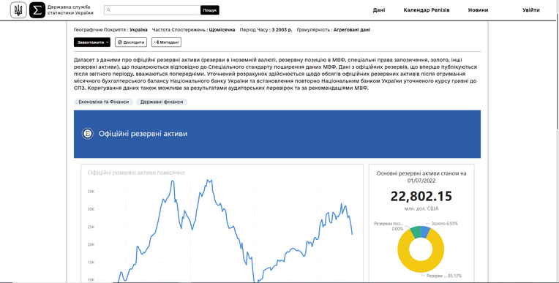
Task: Click the page vertical scrollbar
Action: 557,71
